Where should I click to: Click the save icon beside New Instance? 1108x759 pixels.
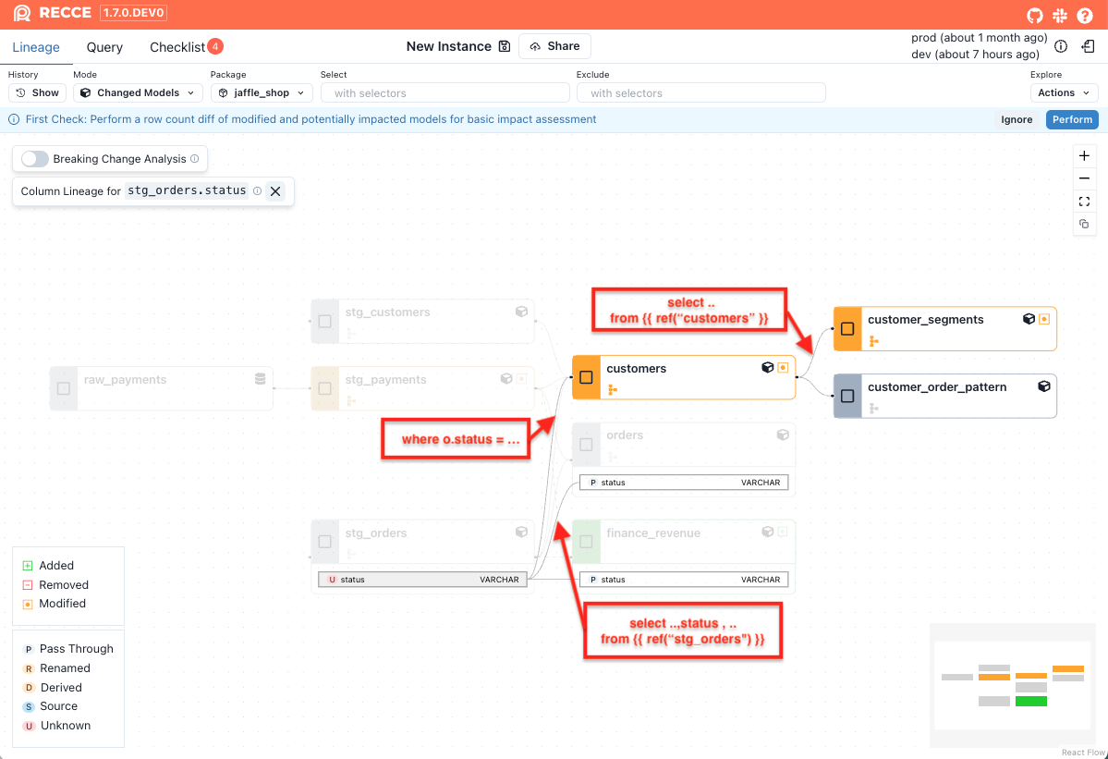[x=505, y=46]
